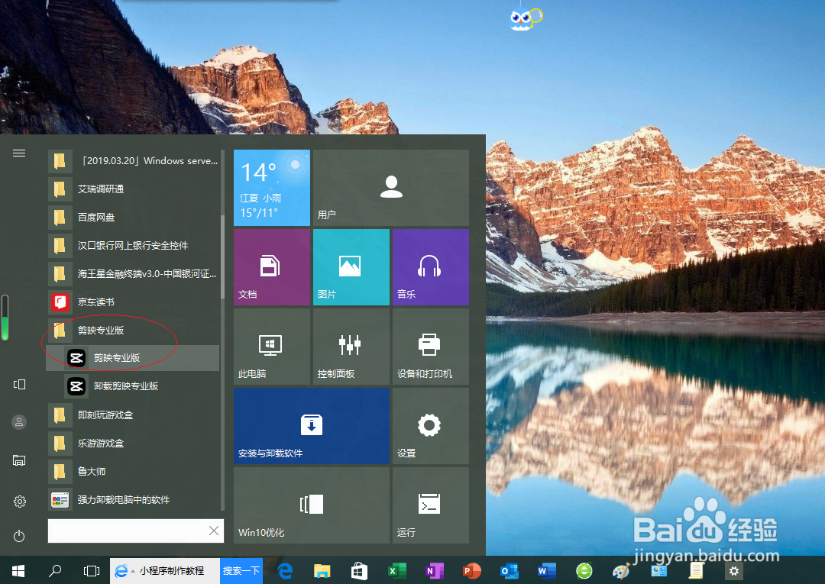
Task: Click the 小程序制作教程 taskbar search box
Action: [165, 571]
